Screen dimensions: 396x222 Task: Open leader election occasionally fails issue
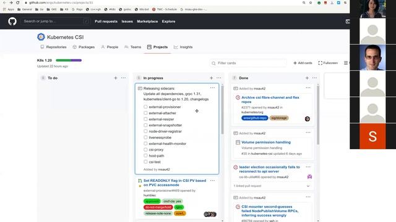click(269, 169)
